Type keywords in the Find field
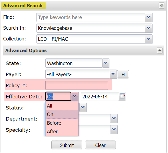The image size is (168, 153). [x=91, y=17]
